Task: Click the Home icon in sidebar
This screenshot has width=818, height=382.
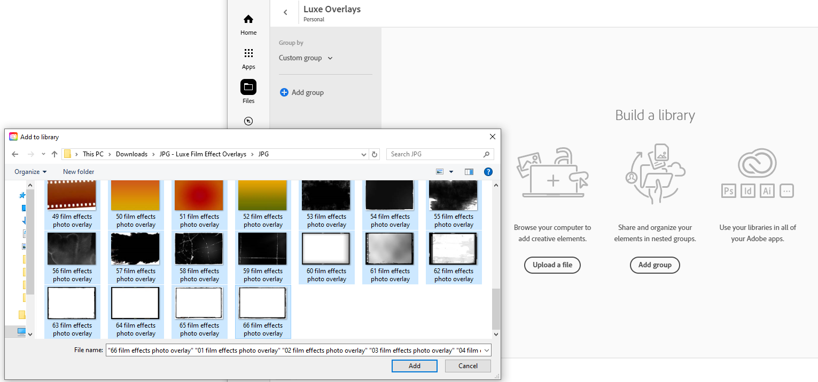Action: coord(248,20)
